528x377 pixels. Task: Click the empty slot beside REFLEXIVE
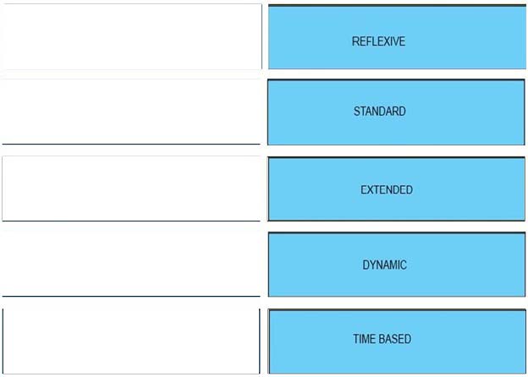[131, 36]
